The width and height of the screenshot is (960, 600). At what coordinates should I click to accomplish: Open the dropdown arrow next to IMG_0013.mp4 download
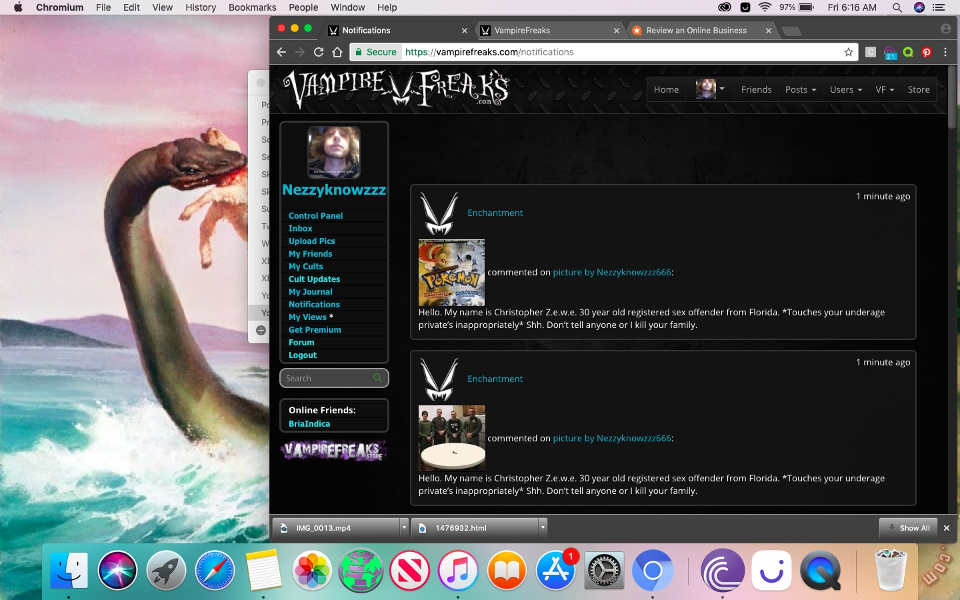pyautogui.click(x=404, y=528)
